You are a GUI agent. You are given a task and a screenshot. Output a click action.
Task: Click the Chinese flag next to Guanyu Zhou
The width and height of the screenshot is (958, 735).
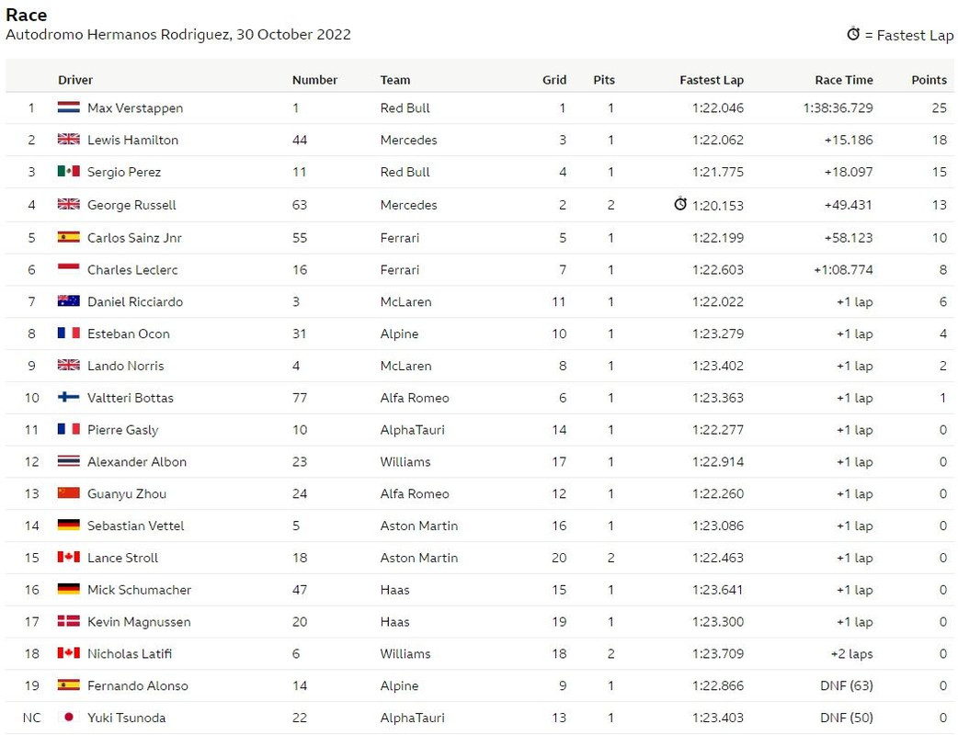click(x=68, y=493)
